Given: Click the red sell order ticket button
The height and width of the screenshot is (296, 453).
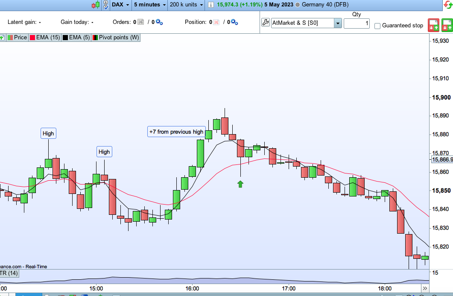Looking at the screenshot, I should (433, 25).
